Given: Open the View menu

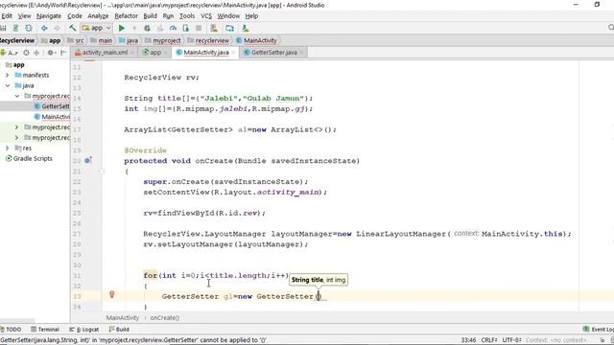Looking at the screenshot, I should (x=24, y=16).
